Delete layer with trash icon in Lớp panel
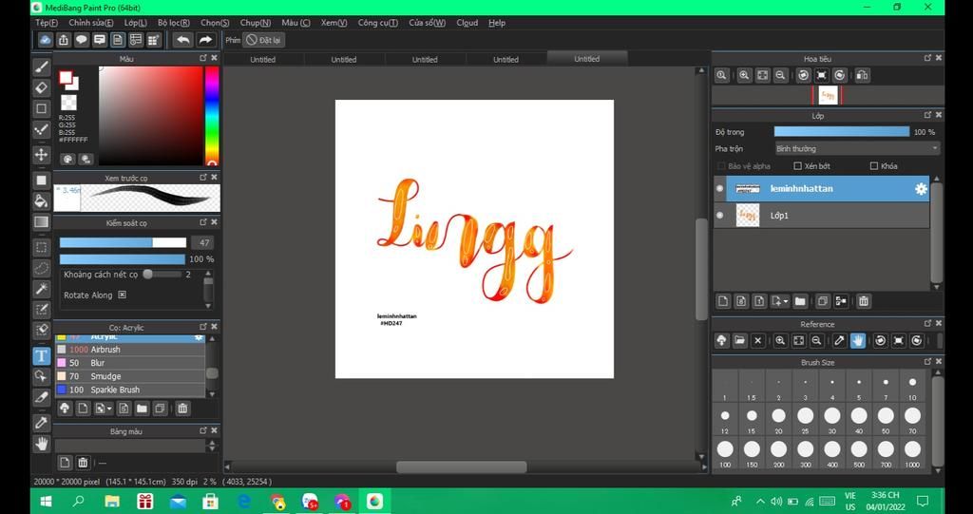 pyautogui.click(x=863, y=301)
